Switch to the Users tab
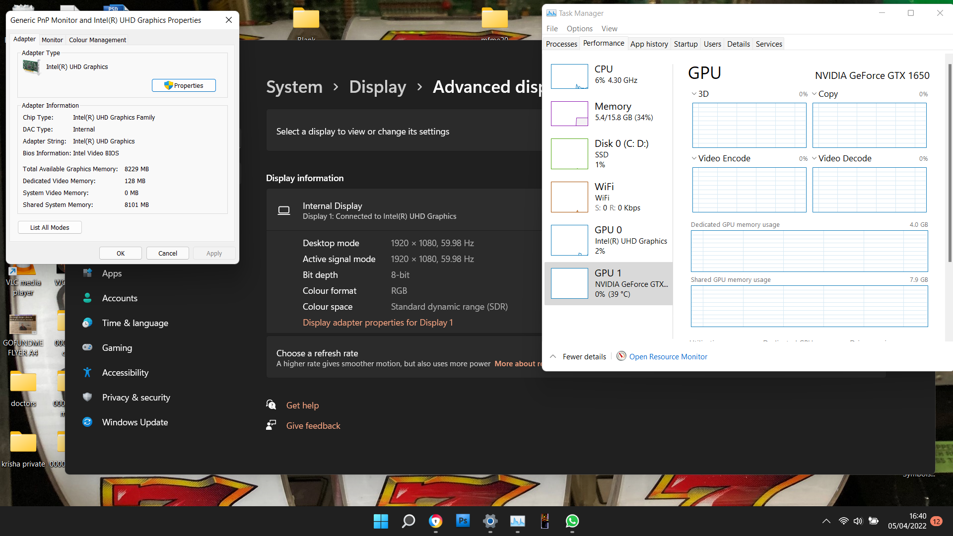 point(712,44)
